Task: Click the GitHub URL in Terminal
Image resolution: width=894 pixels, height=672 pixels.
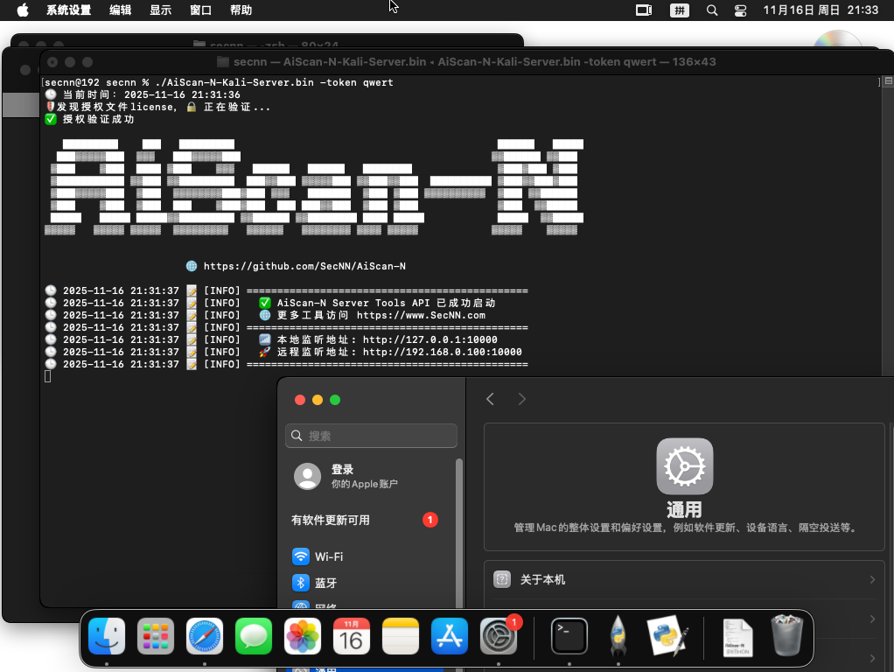Action: coord(305,266)
